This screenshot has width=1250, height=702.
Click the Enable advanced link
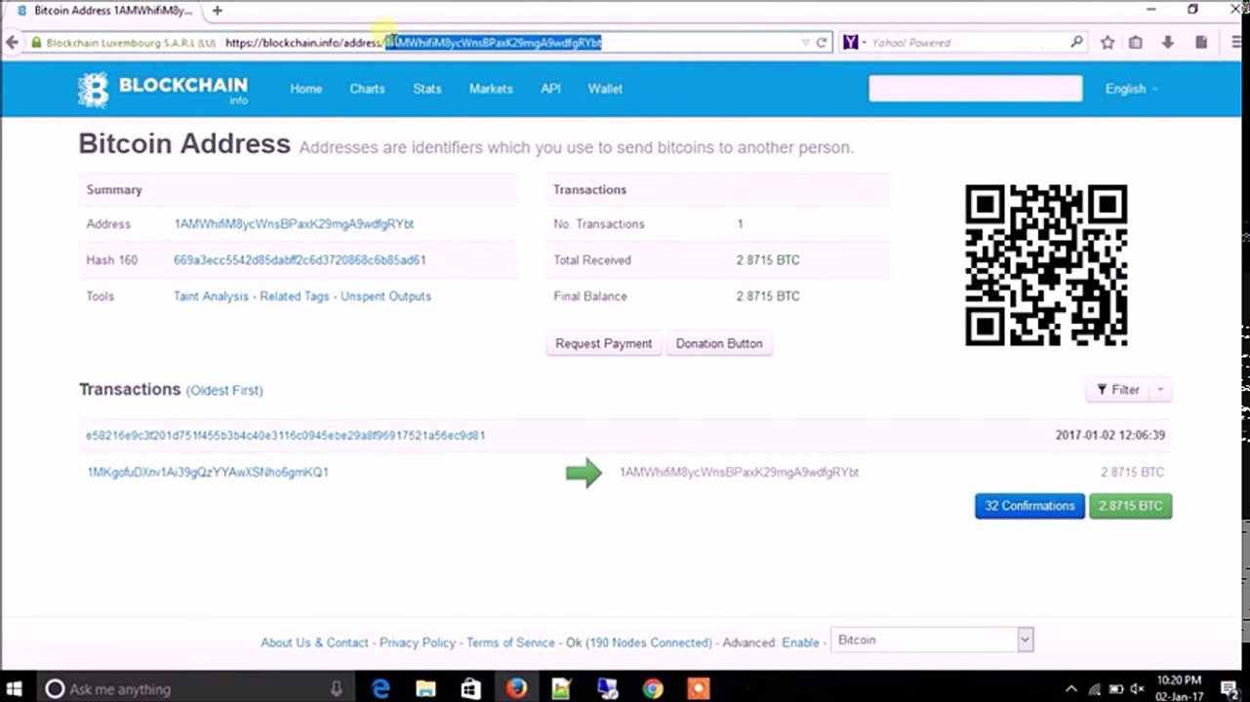(801, 643)
